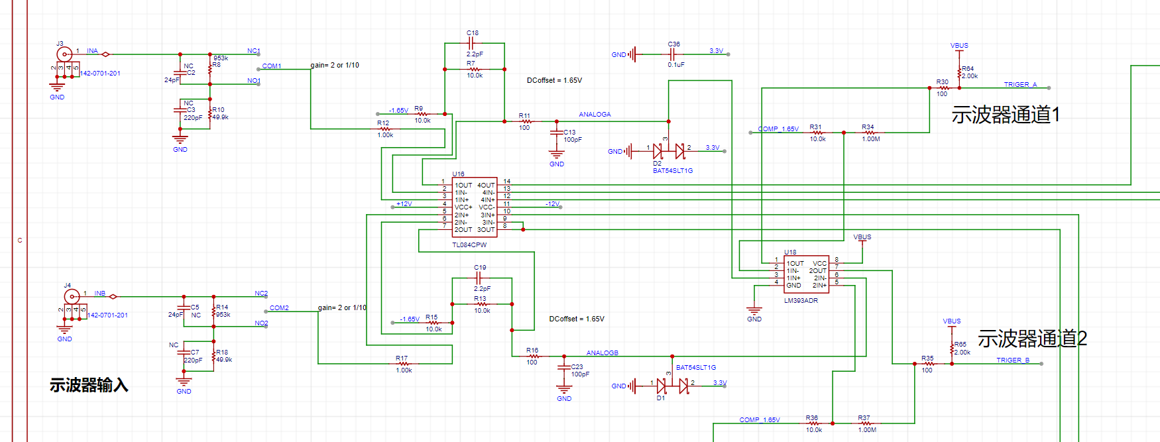1160x442 pixels.
Task: Select the J4 input connector symbol
Action: pyautogui.click(x=71, y=297)
